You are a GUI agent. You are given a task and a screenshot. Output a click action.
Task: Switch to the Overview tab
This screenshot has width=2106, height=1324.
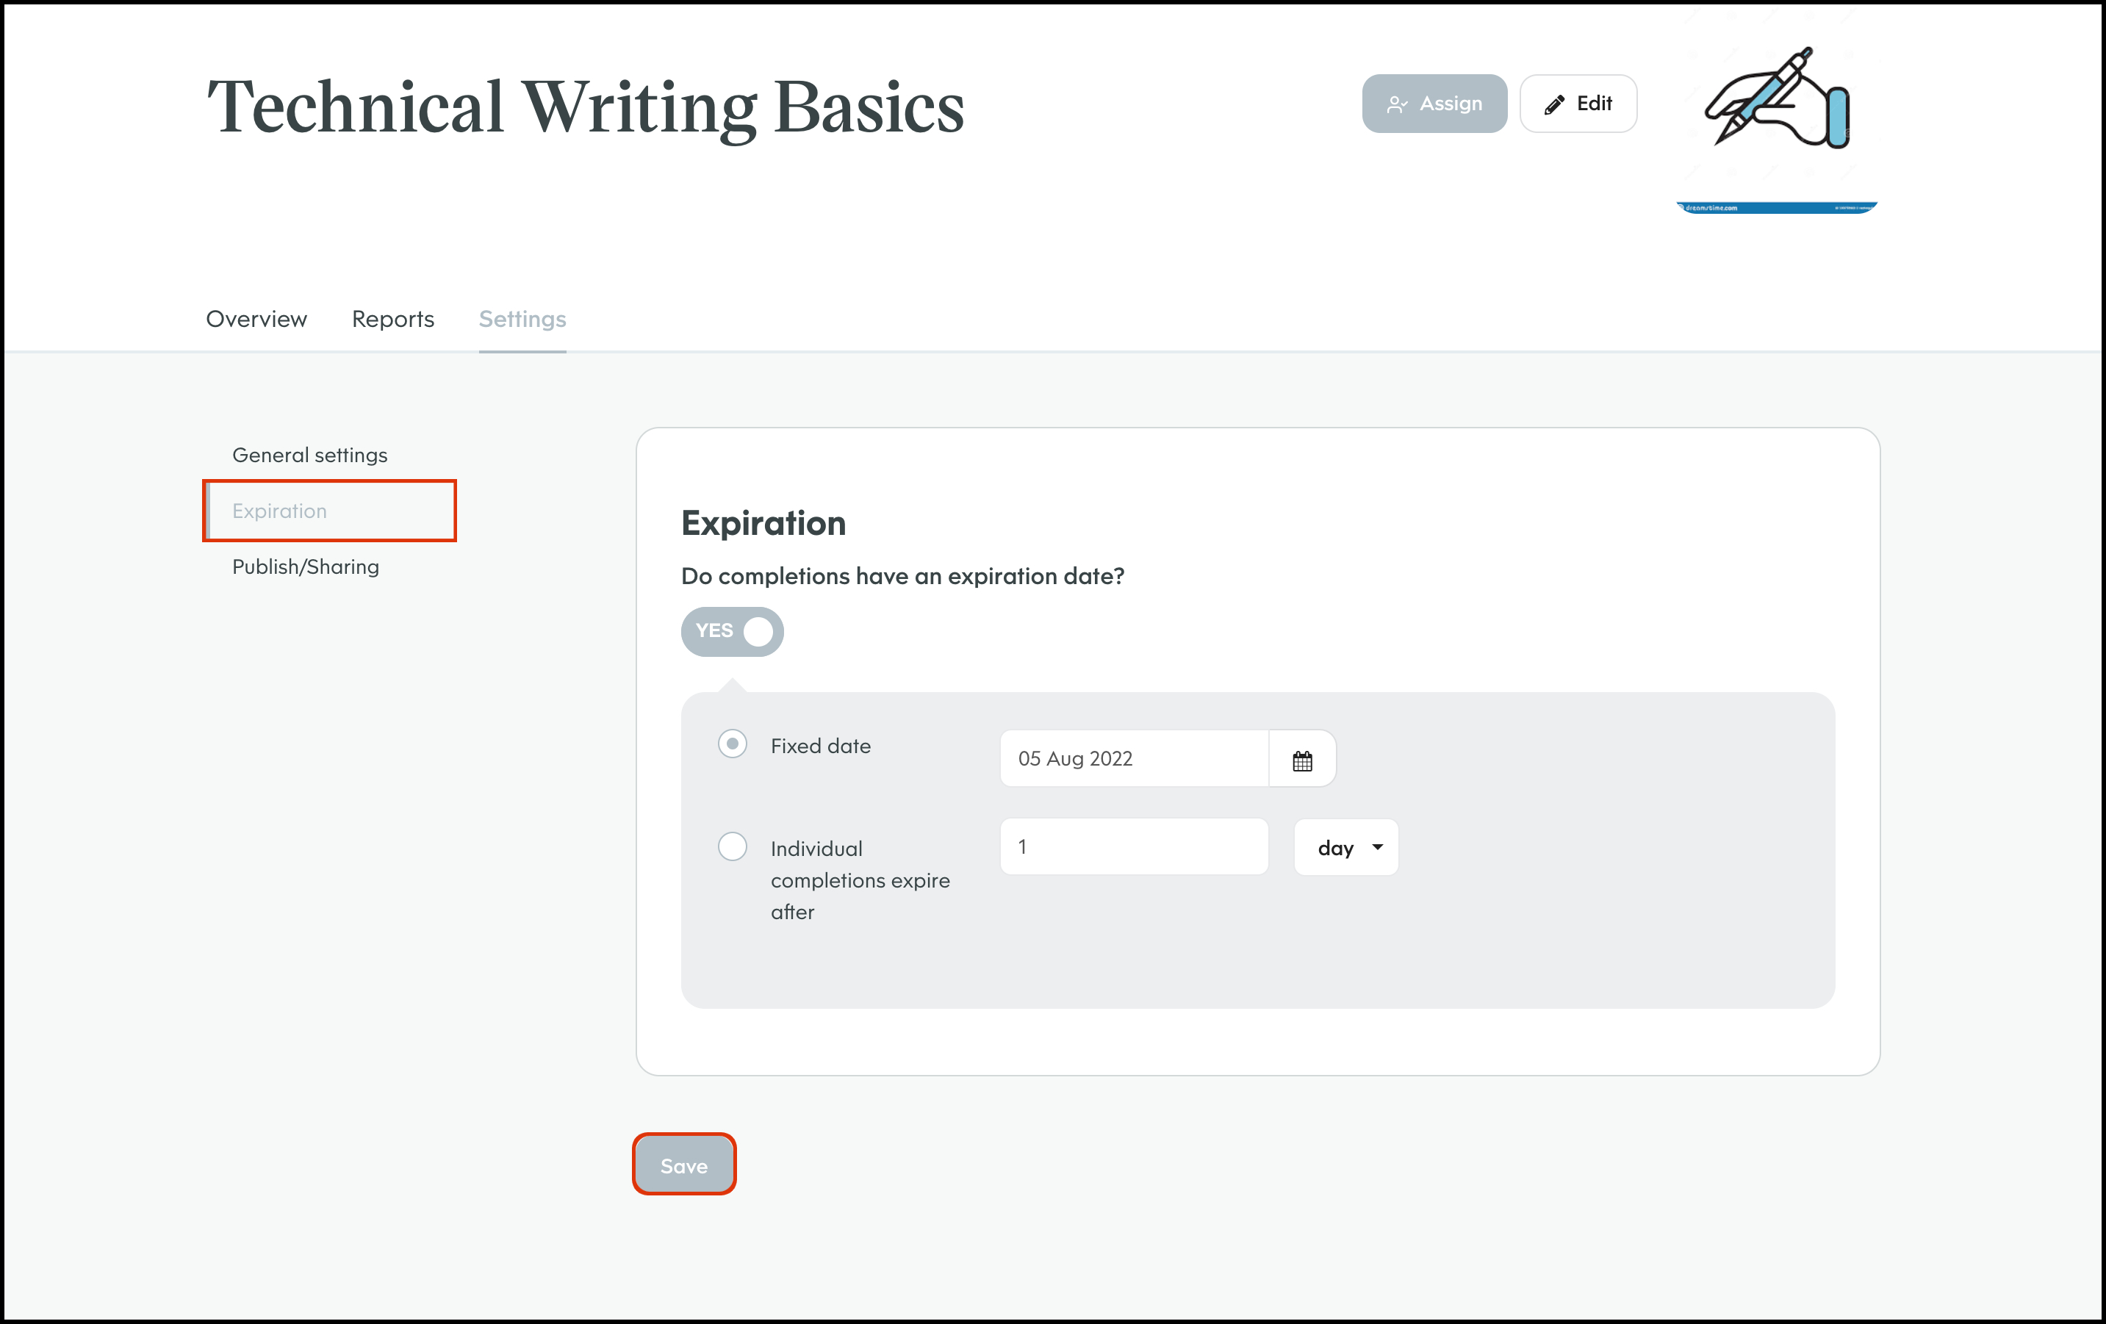(256, 319)
